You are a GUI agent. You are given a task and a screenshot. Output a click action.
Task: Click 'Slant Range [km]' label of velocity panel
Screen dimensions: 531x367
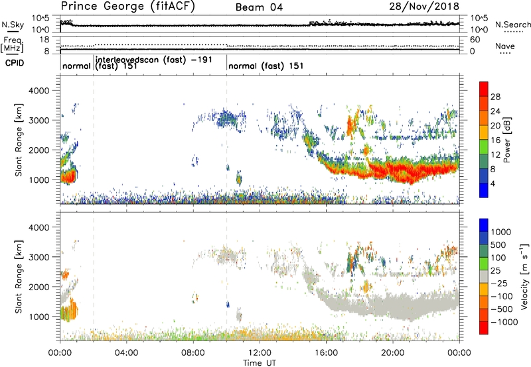pos(19,277)
